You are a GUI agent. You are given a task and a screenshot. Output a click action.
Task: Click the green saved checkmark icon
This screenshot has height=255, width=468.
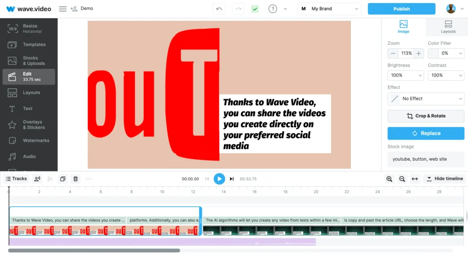[x=255, y=9]
